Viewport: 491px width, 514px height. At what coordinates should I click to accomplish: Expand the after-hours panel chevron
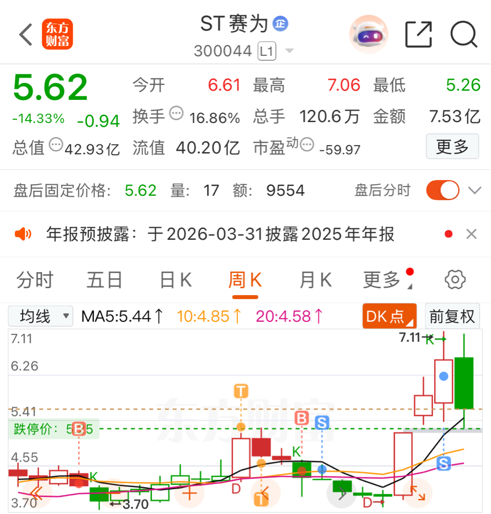coord(474,190)
